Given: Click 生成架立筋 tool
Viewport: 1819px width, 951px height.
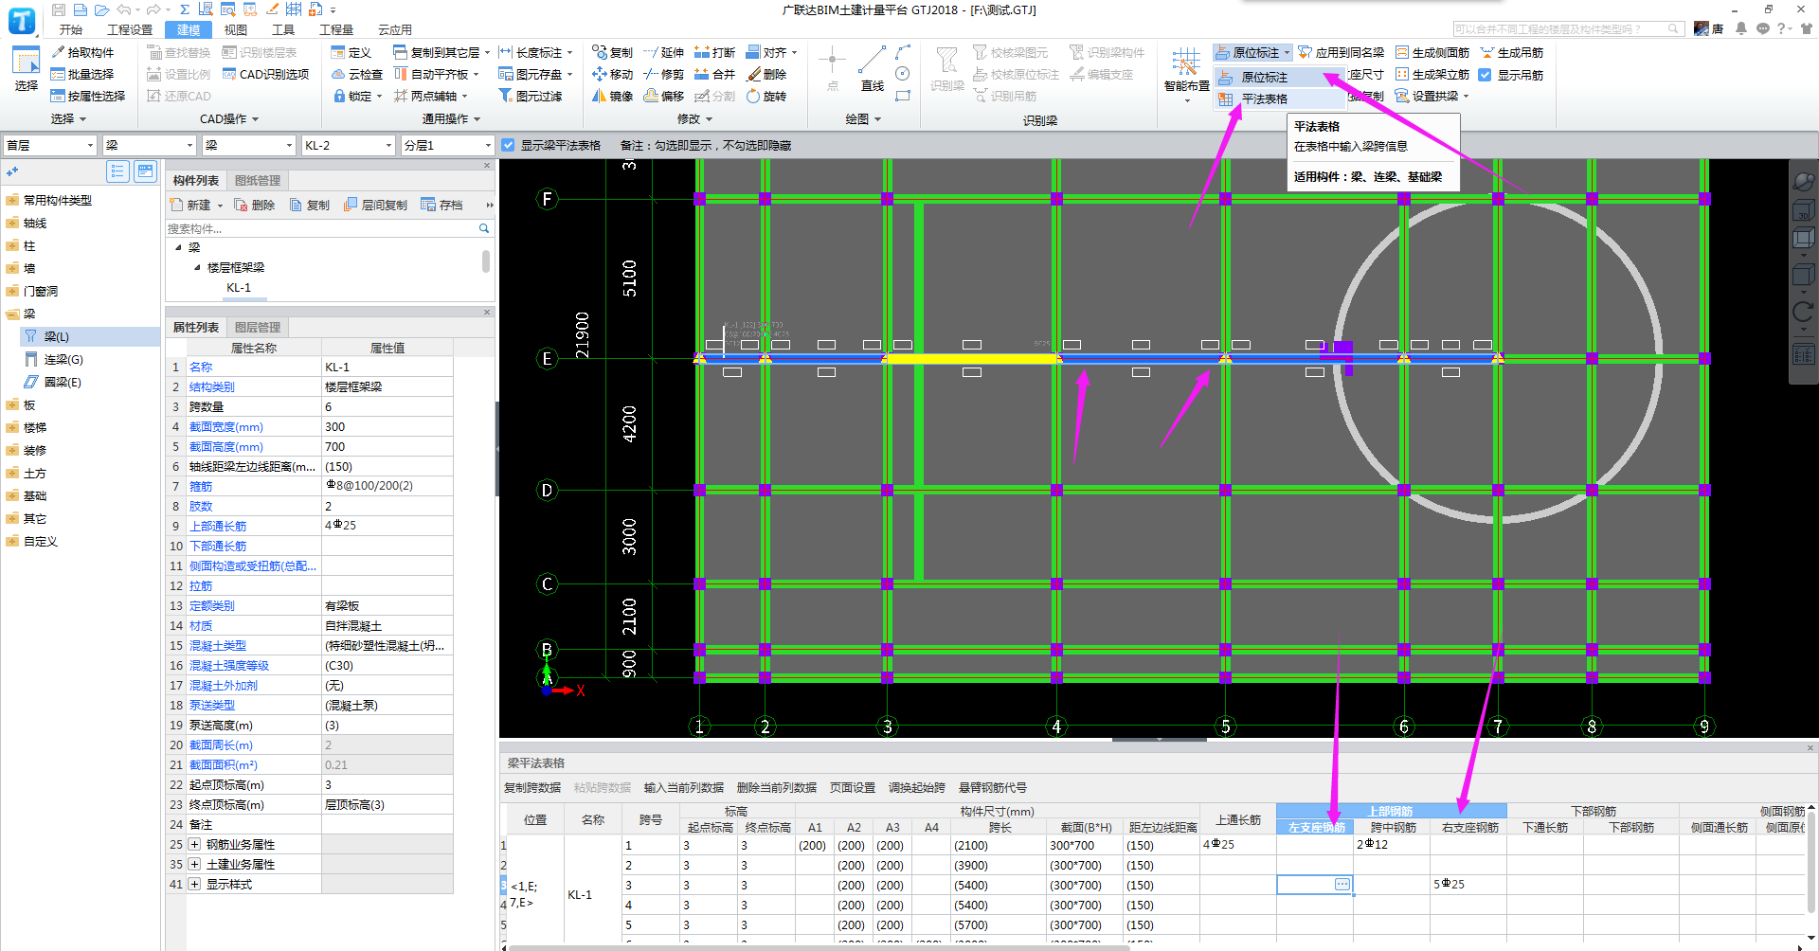Looking at the screenshot, I should coord(1432,74).
